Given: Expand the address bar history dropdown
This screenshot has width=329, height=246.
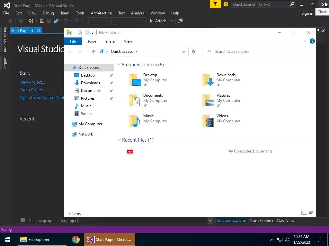Looking at the screenshot, I should click(x=183, y=52).
